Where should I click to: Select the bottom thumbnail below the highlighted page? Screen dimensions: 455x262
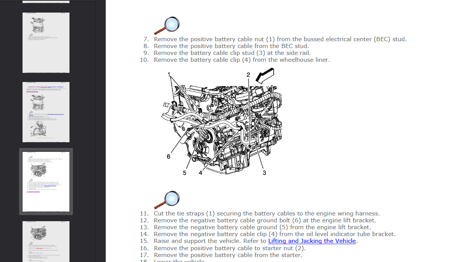(46, 241)
